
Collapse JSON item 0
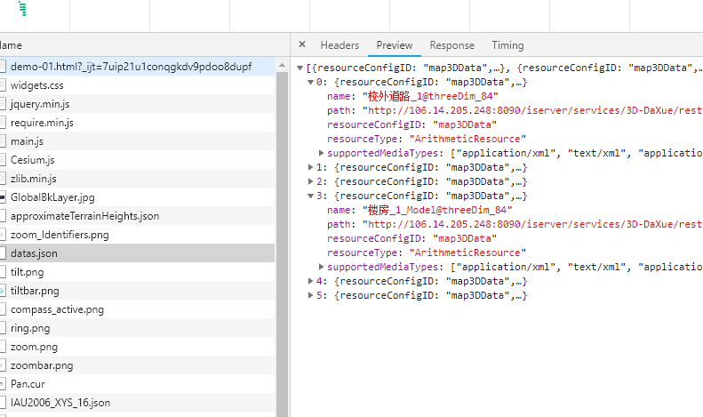310,82
